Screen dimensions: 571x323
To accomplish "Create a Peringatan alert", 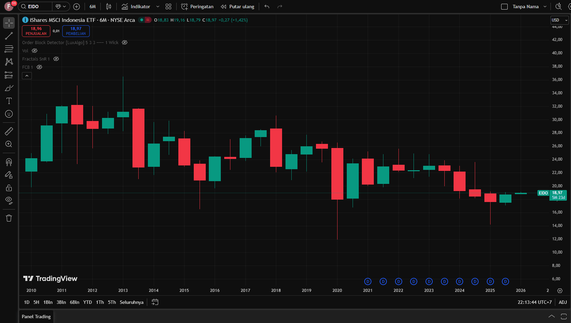I will [x=197, y=6].
